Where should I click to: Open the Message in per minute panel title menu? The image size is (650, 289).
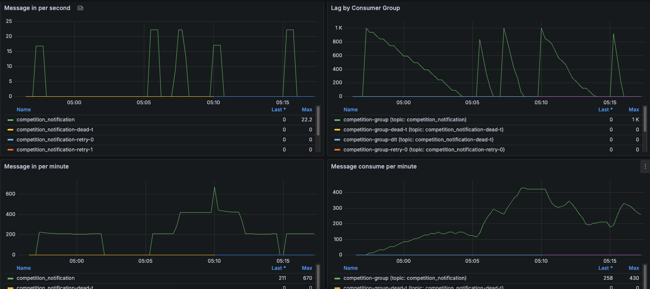[36, 166]
